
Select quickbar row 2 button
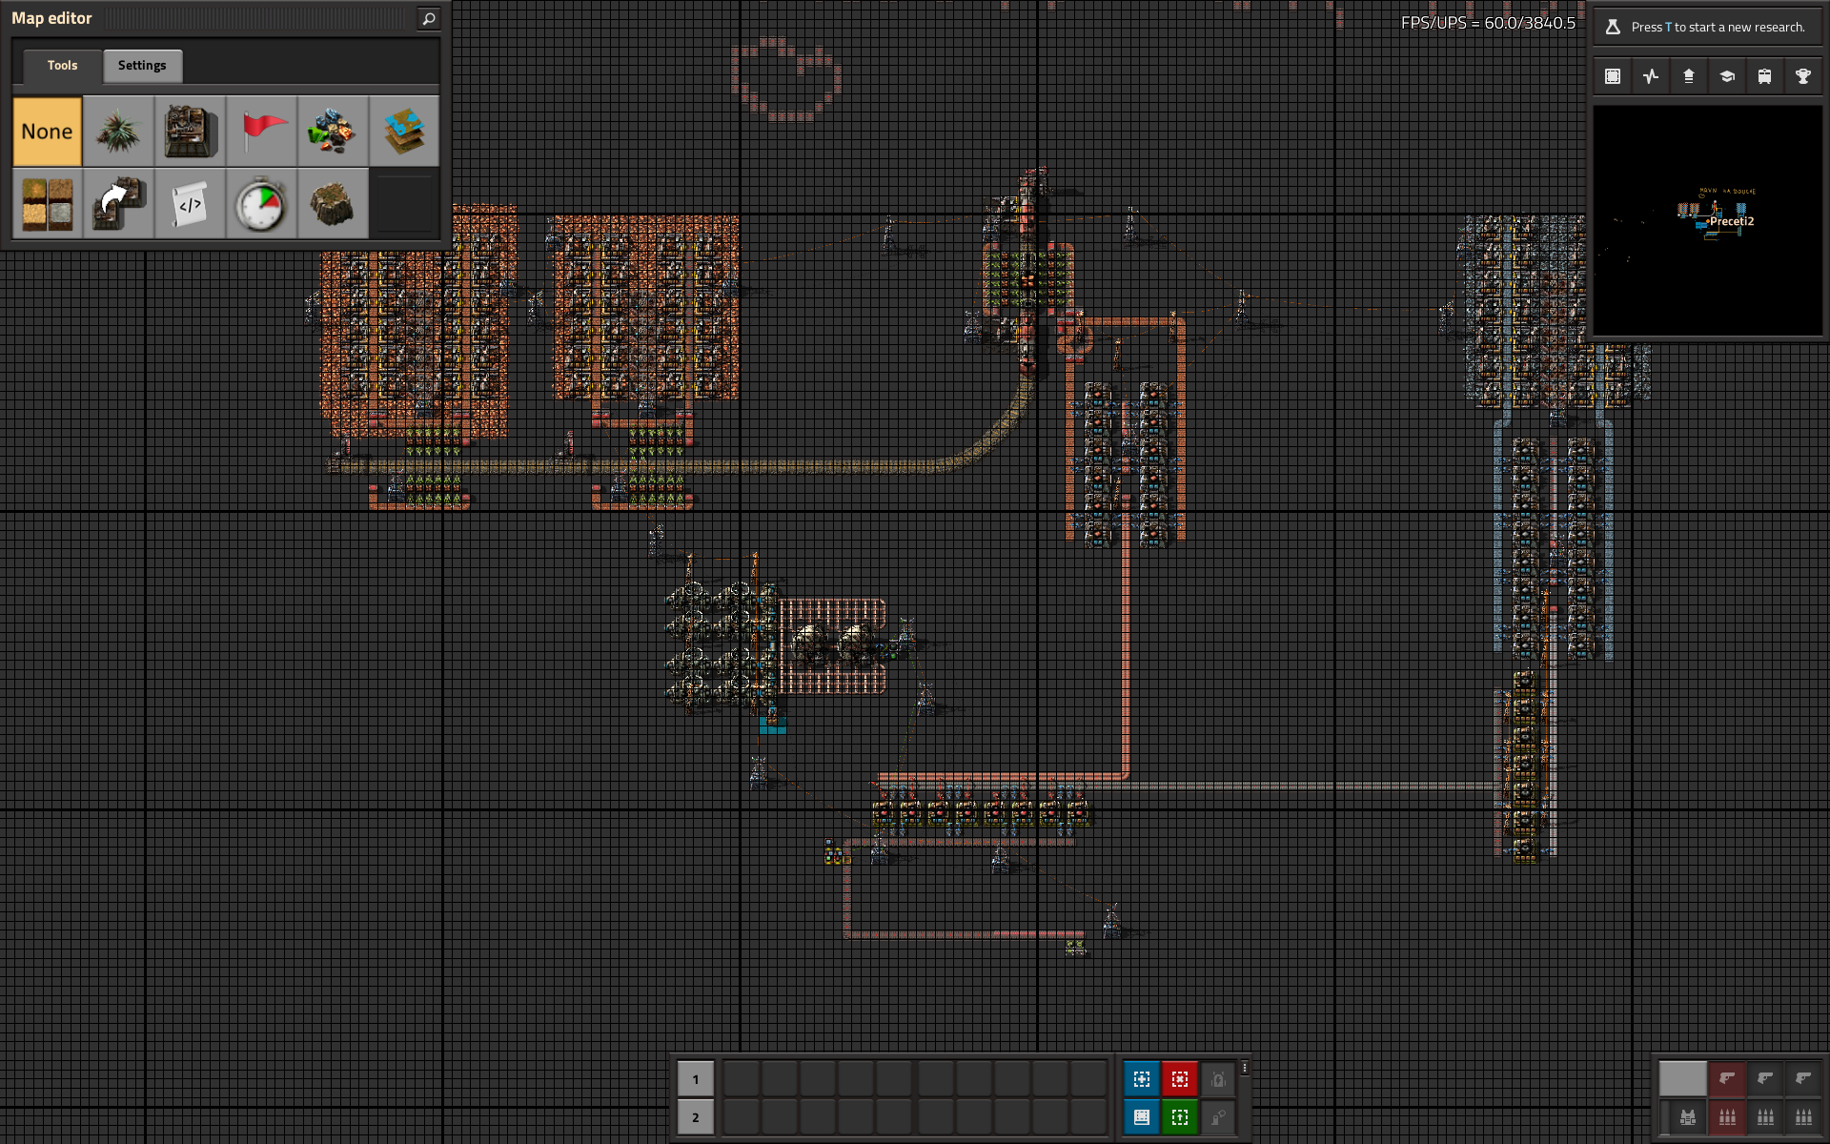(696, 1117)
